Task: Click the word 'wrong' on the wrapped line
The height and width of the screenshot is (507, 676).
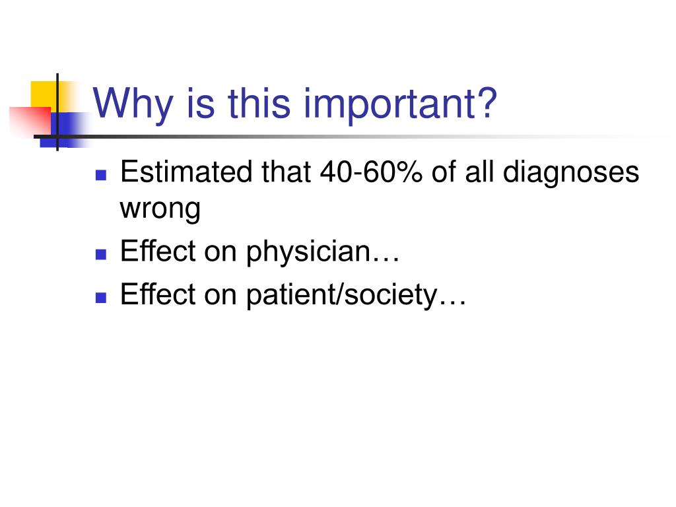Action: point(160,210)
